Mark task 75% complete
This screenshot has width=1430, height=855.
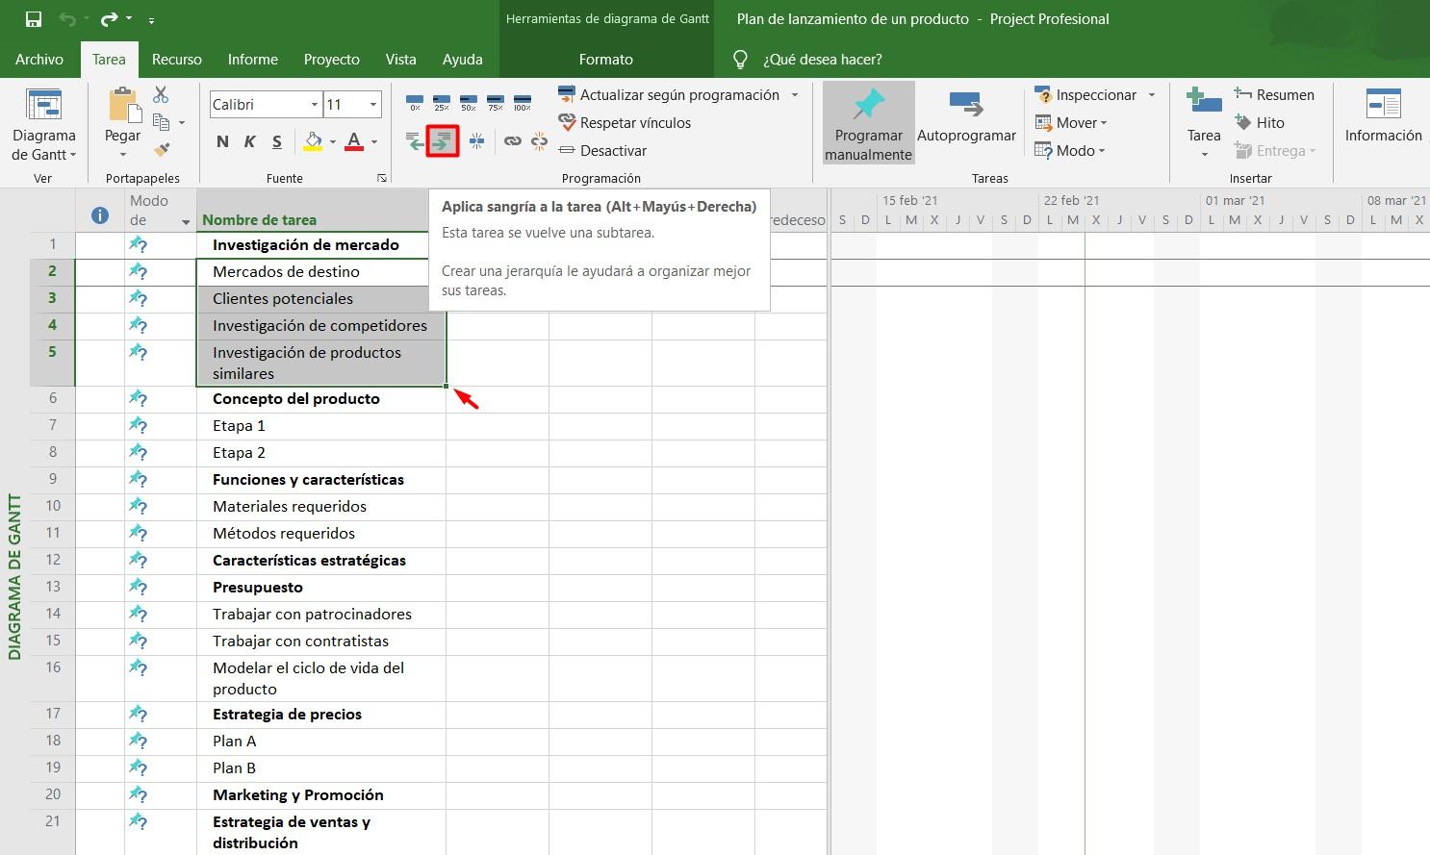click(x=496, y=103)
